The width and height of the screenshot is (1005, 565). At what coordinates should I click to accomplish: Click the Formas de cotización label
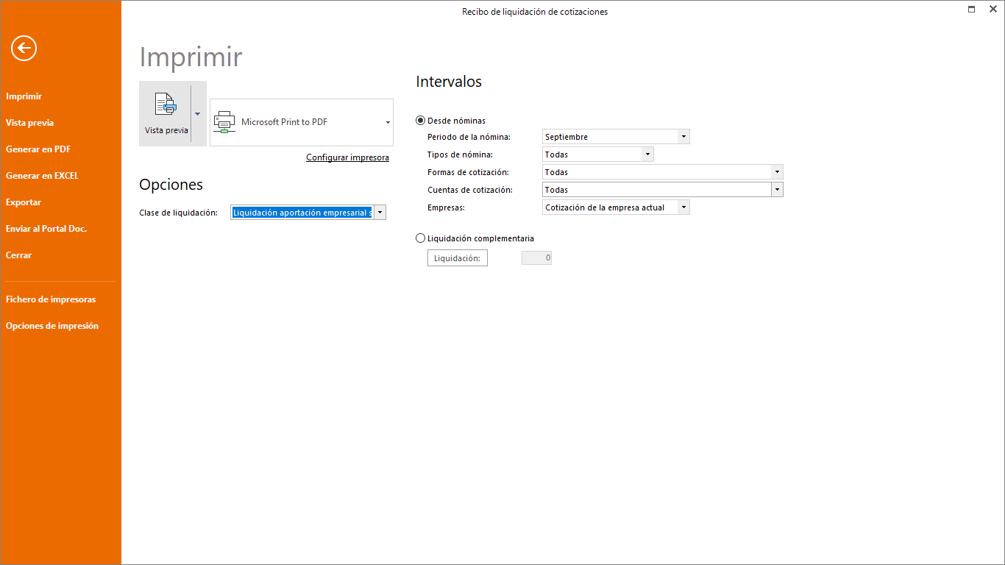pyautogui.click(x=468, y=172)
